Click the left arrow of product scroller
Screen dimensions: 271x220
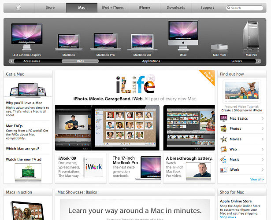pyautogui.click(x=11, y=61)
